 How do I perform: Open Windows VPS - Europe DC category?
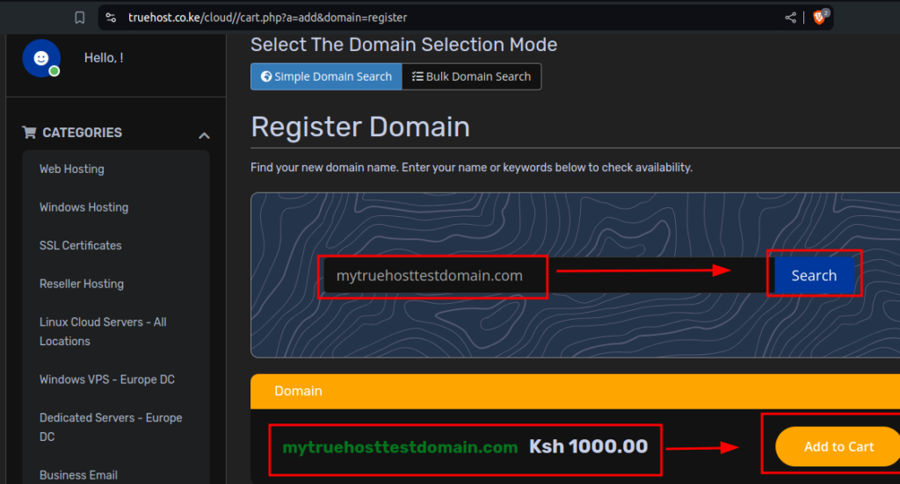coord(106,379)
